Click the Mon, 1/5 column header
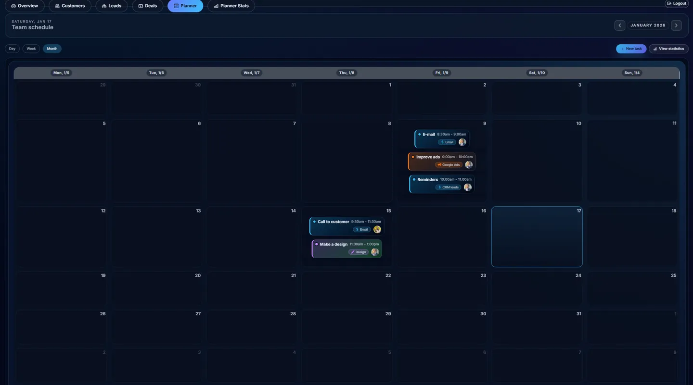Screen dimensions: 693x385 pyautogui.click(x=61, y=73)
